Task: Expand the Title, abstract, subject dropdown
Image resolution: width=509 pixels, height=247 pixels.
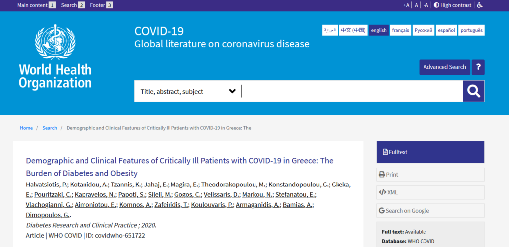Action: point(187,91)
